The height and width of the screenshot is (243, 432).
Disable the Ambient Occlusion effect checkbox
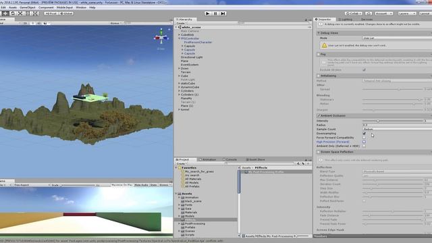[319, 115]
